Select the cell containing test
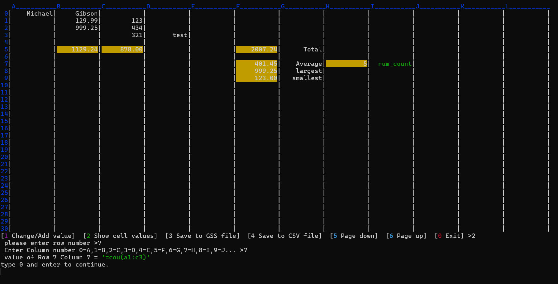The width and height of the screenshot is (558, 284). (180, 35)
